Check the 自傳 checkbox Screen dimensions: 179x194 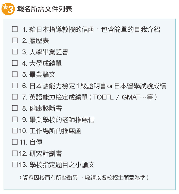click(x=15, y=142)
